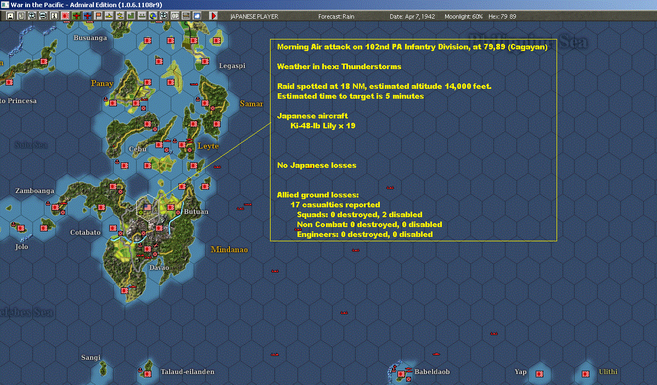Click the floppy disk save icon in toolbar
The width and height of the screenshot is (657, 385).
(x=10, y=16)
